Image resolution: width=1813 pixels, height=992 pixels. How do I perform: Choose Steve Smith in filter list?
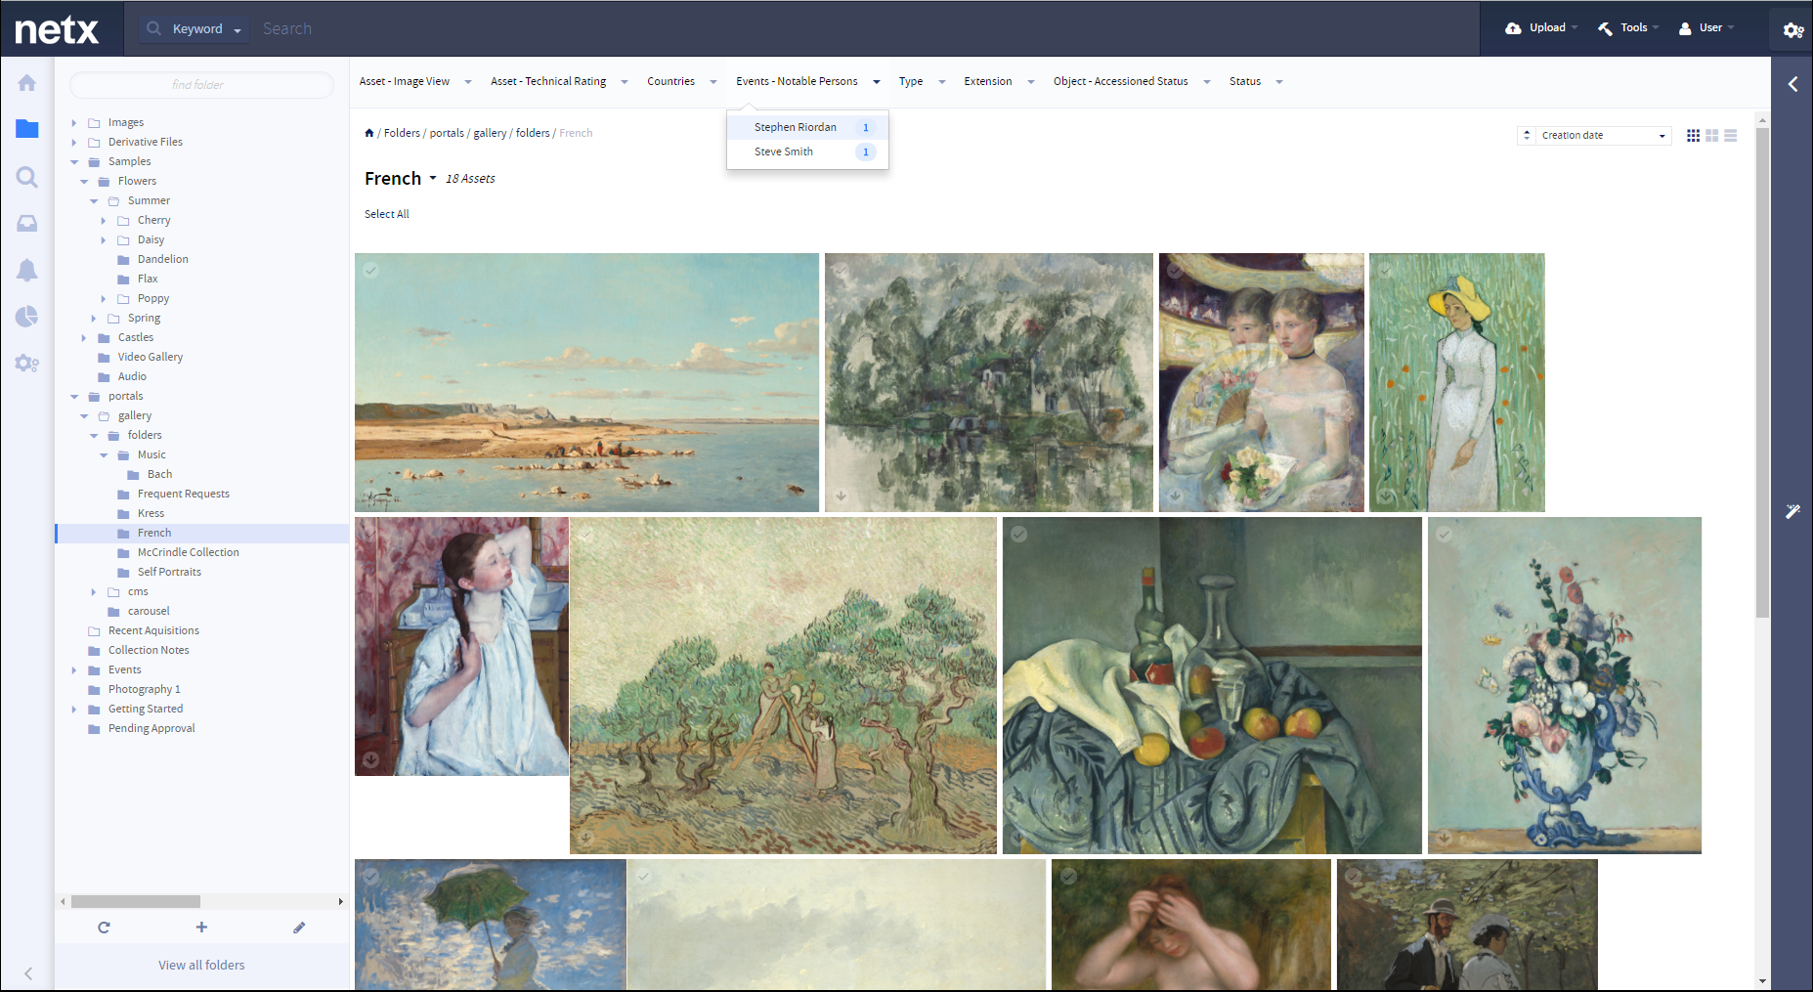pos(807,152)
